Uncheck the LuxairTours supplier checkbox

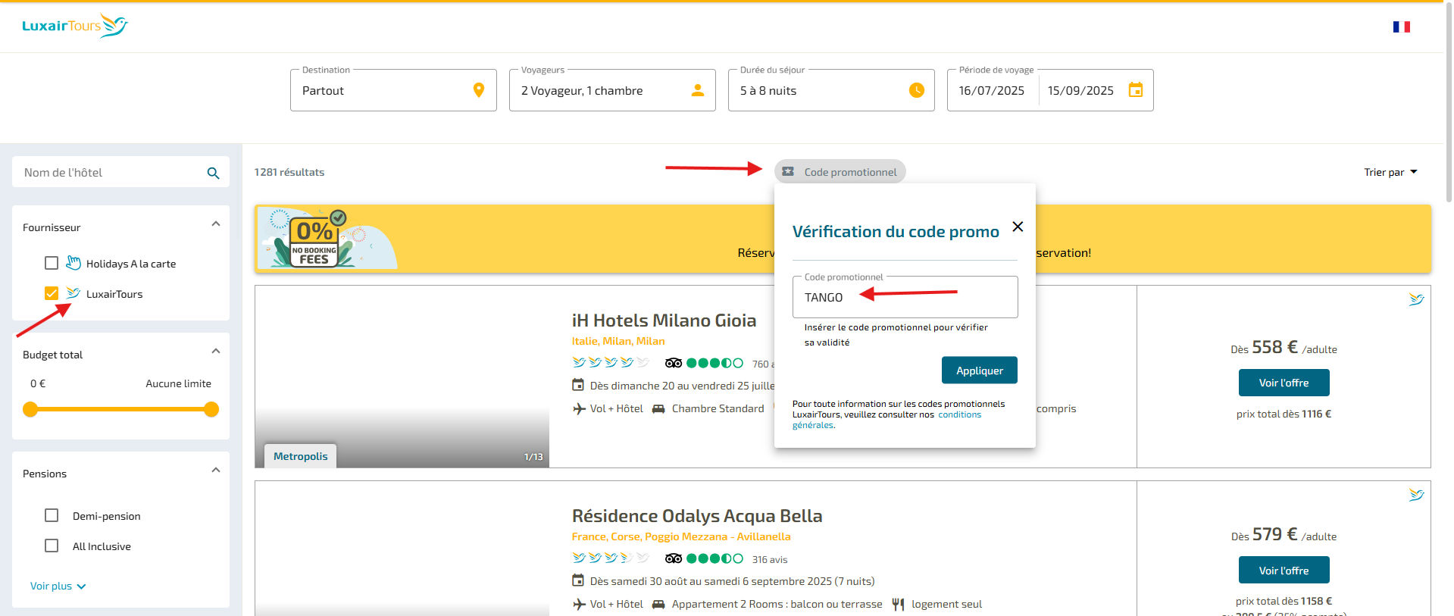coord(52,293)
